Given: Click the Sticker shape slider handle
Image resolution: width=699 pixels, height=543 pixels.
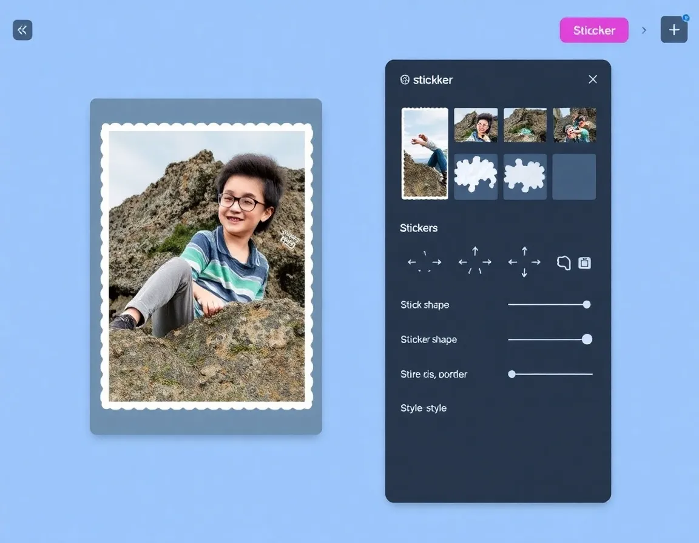Looking at the screenshot, I should pos(587,339).
